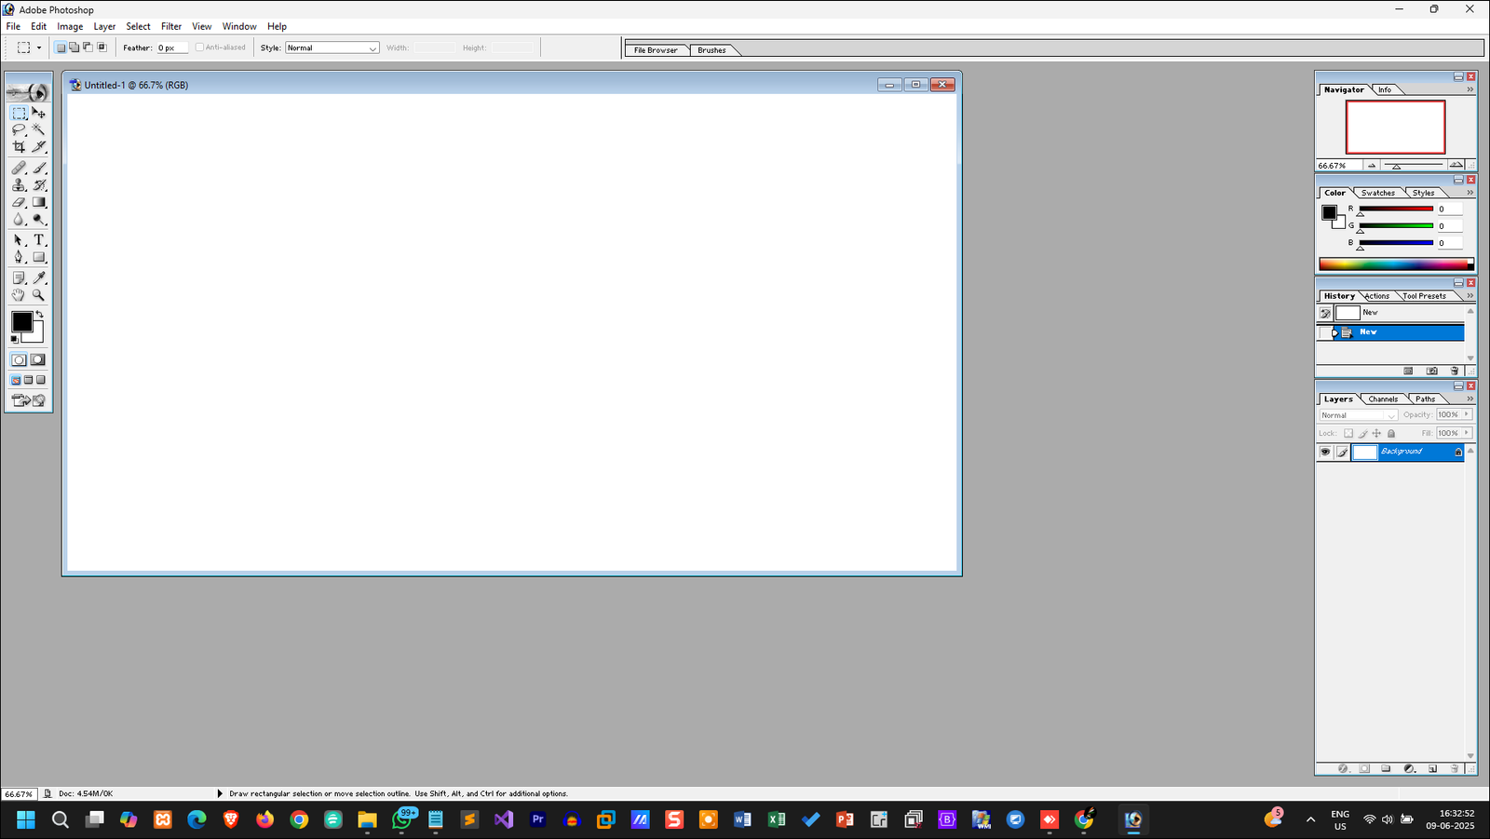Click delete layer trash icon in Layers panel
The width and height of the screenshot is (1490, 839).
tap(1454, 769)
